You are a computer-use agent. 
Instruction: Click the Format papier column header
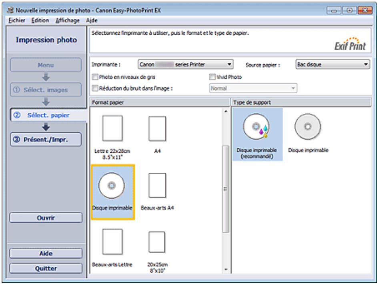(160, 103)
